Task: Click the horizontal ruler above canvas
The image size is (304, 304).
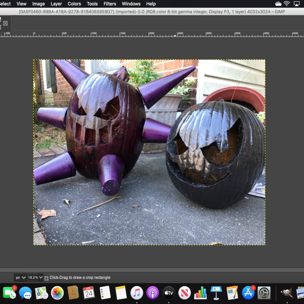Action: [x=152, y=34]
